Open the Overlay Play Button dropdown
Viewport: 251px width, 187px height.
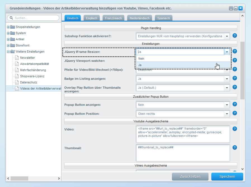coord(227,88)
